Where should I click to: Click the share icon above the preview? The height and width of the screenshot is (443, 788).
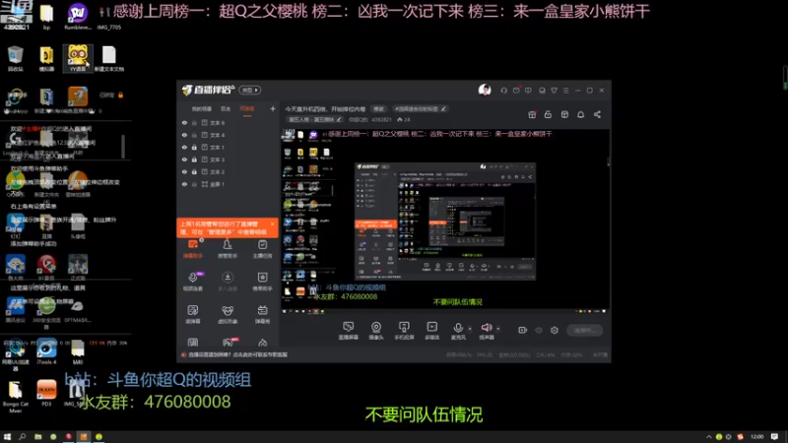[x=597, y=114]
